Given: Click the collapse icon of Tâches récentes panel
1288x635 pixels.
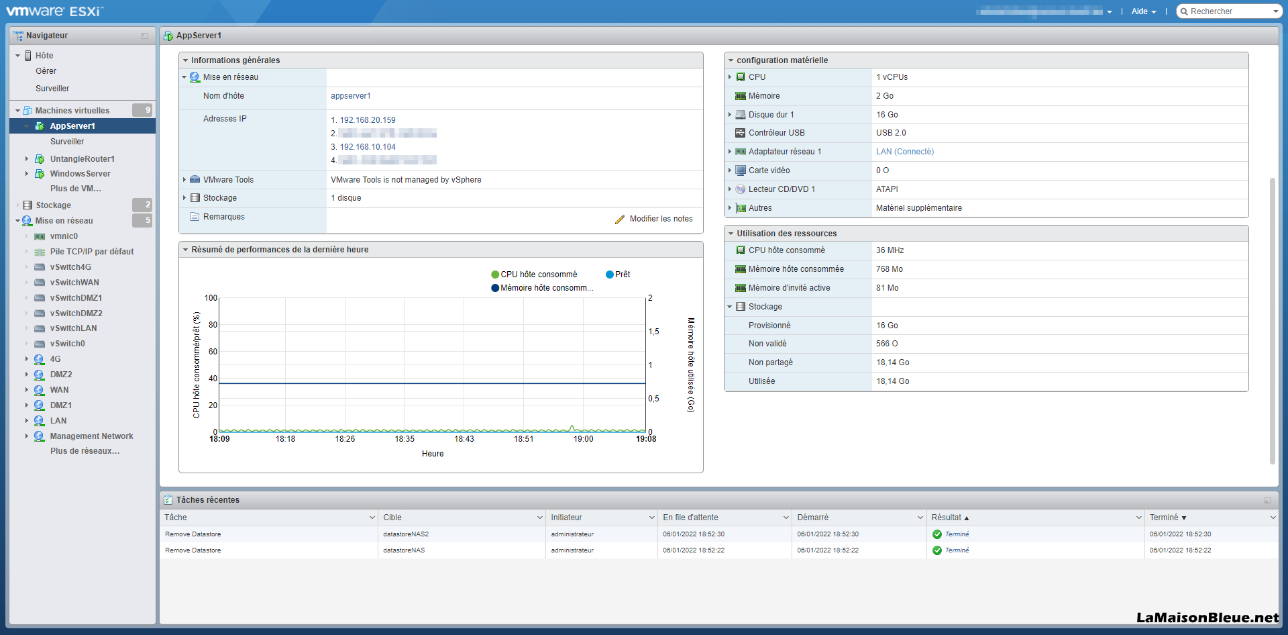Looking at the screenshot, I should (1268, 500).
